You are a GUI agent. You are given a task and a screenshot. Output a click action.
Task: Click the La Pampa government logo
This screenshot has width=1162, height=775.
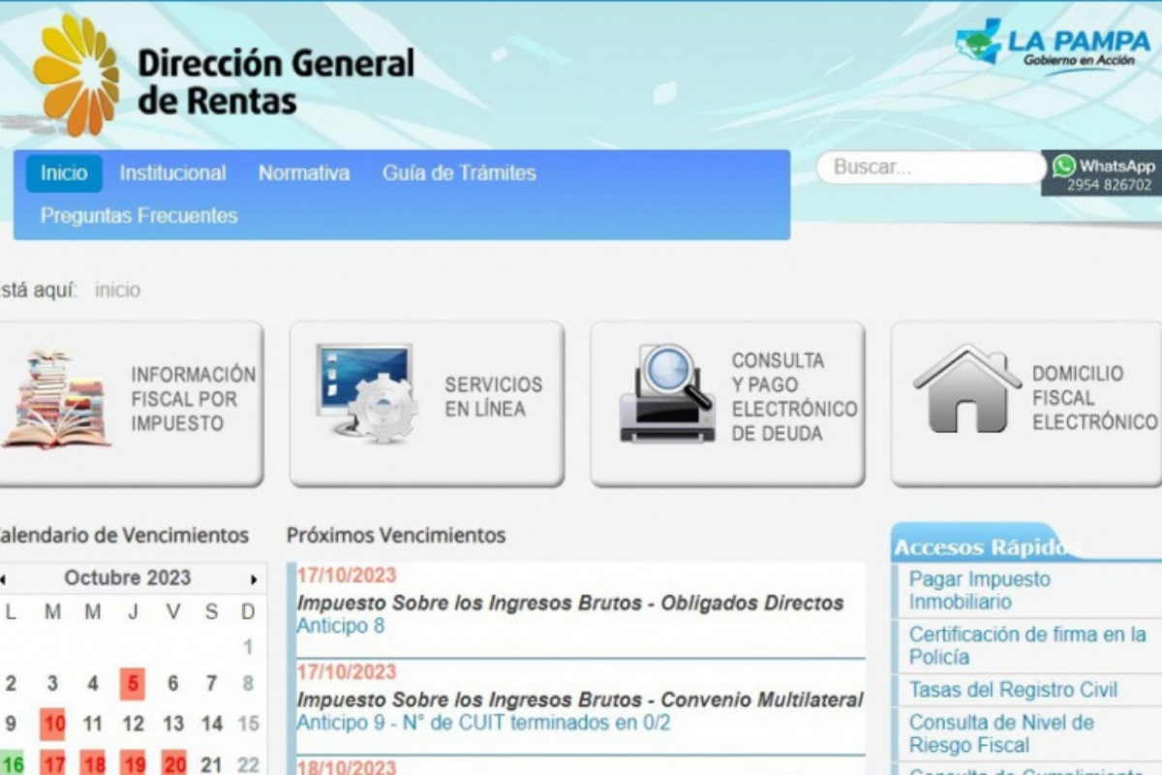[x=1054, y=45]
